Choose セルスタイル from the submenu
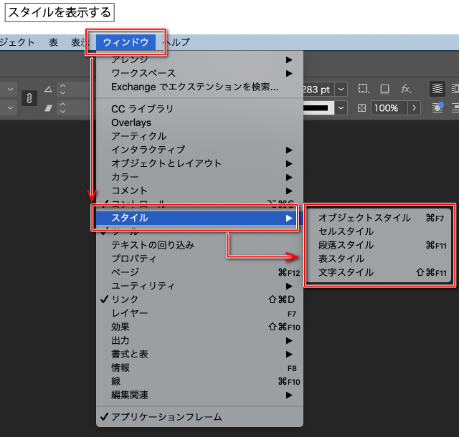 pos(379,231)
